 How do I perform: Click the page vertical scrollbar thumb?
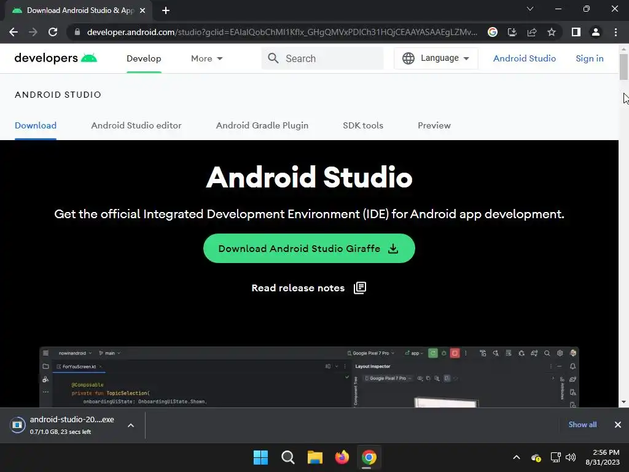tap(623, 66)
